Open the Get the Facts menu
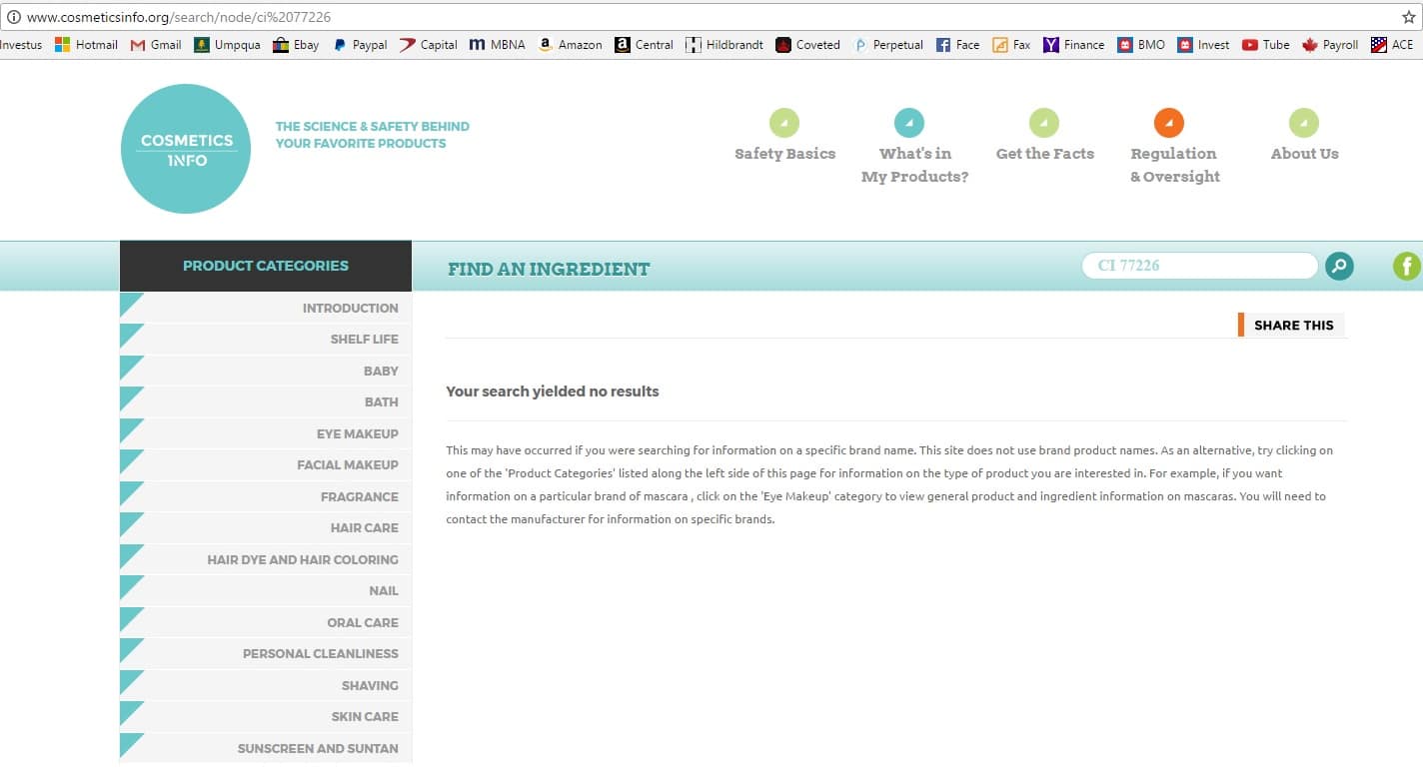The width and height of the screenshot is (1423, 783). pyautogui.click(x=1044, y=153)
